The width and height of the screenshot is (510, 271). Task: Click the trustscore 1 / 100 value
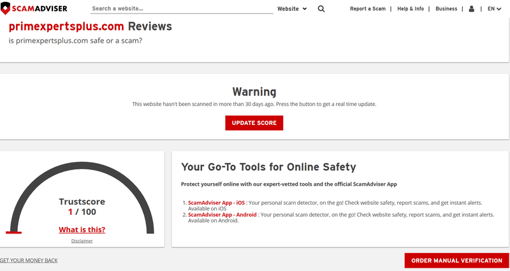pyautogui.click(x=82, y=212)
